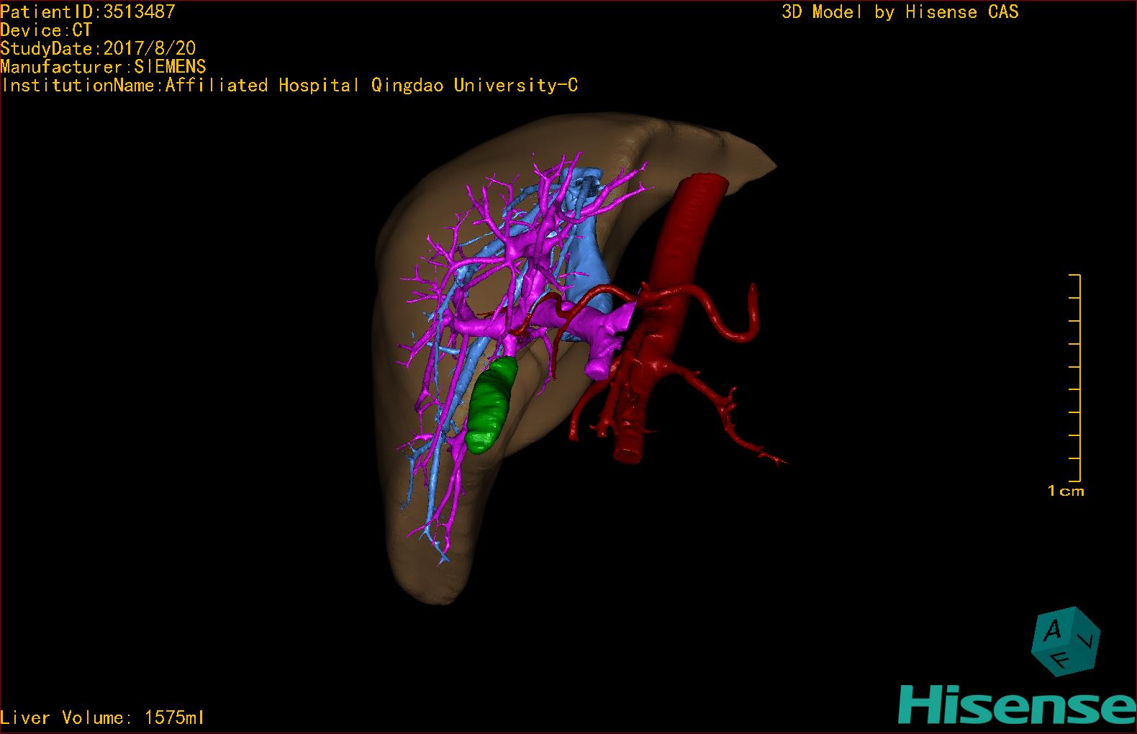The width and height of the screenshot is (1137, 734).
Task: Click the brown liver surface near bottom tip
Action: point(432,576)
